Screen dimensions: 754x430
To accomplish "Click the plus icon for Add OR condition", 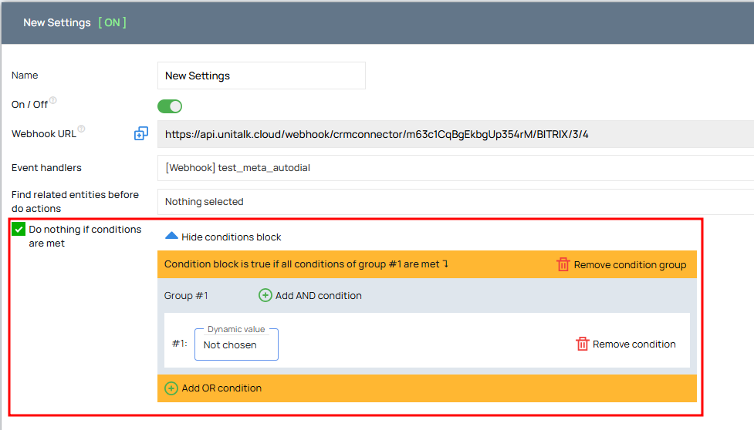I will click(x=171, y=388).
